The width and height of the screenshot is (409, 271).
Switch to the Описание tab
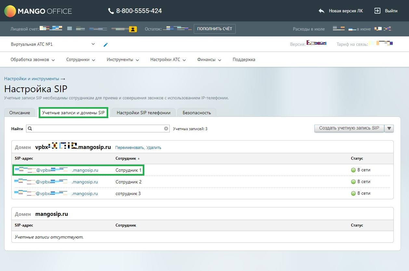pyautogui.click(x=20, y=113)
